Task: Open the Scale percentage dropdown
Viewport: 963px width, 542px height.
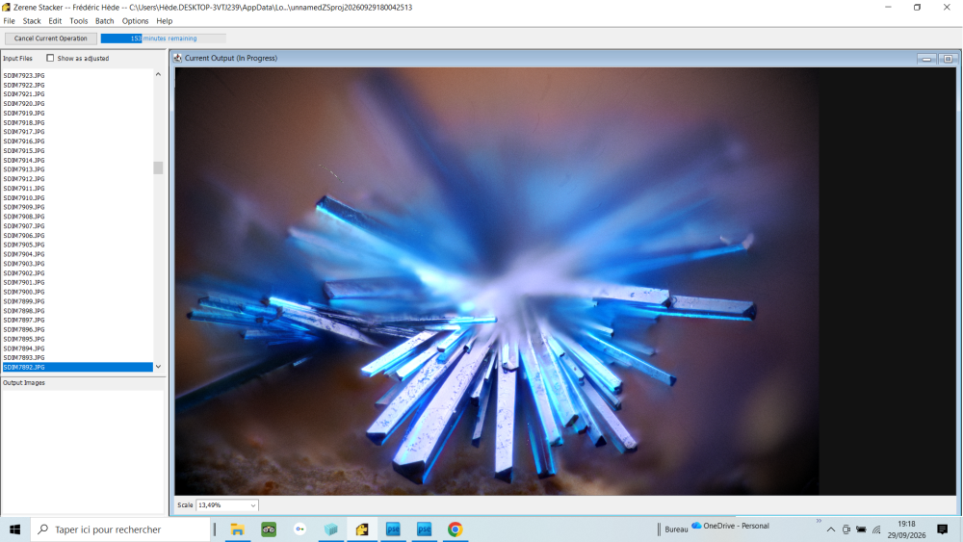Action: click(x=227, y=505)
